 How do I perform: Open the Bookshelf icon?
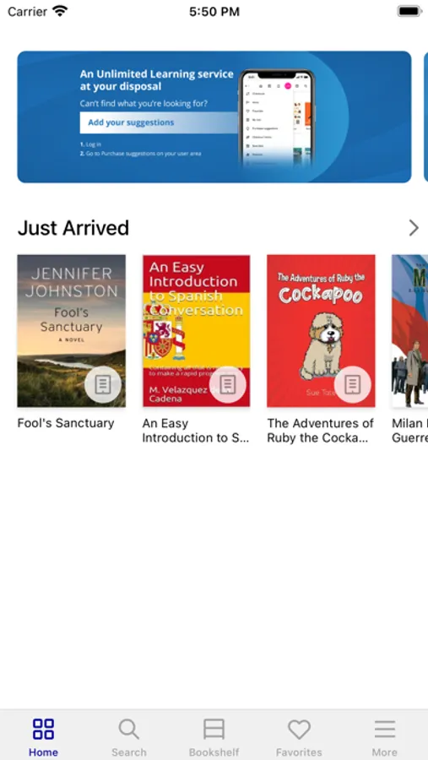214,729
